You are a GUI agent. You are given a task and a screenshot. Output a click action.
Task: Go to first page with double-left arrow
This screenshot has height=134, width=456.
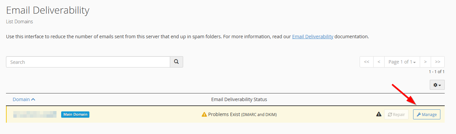point(367,62)
